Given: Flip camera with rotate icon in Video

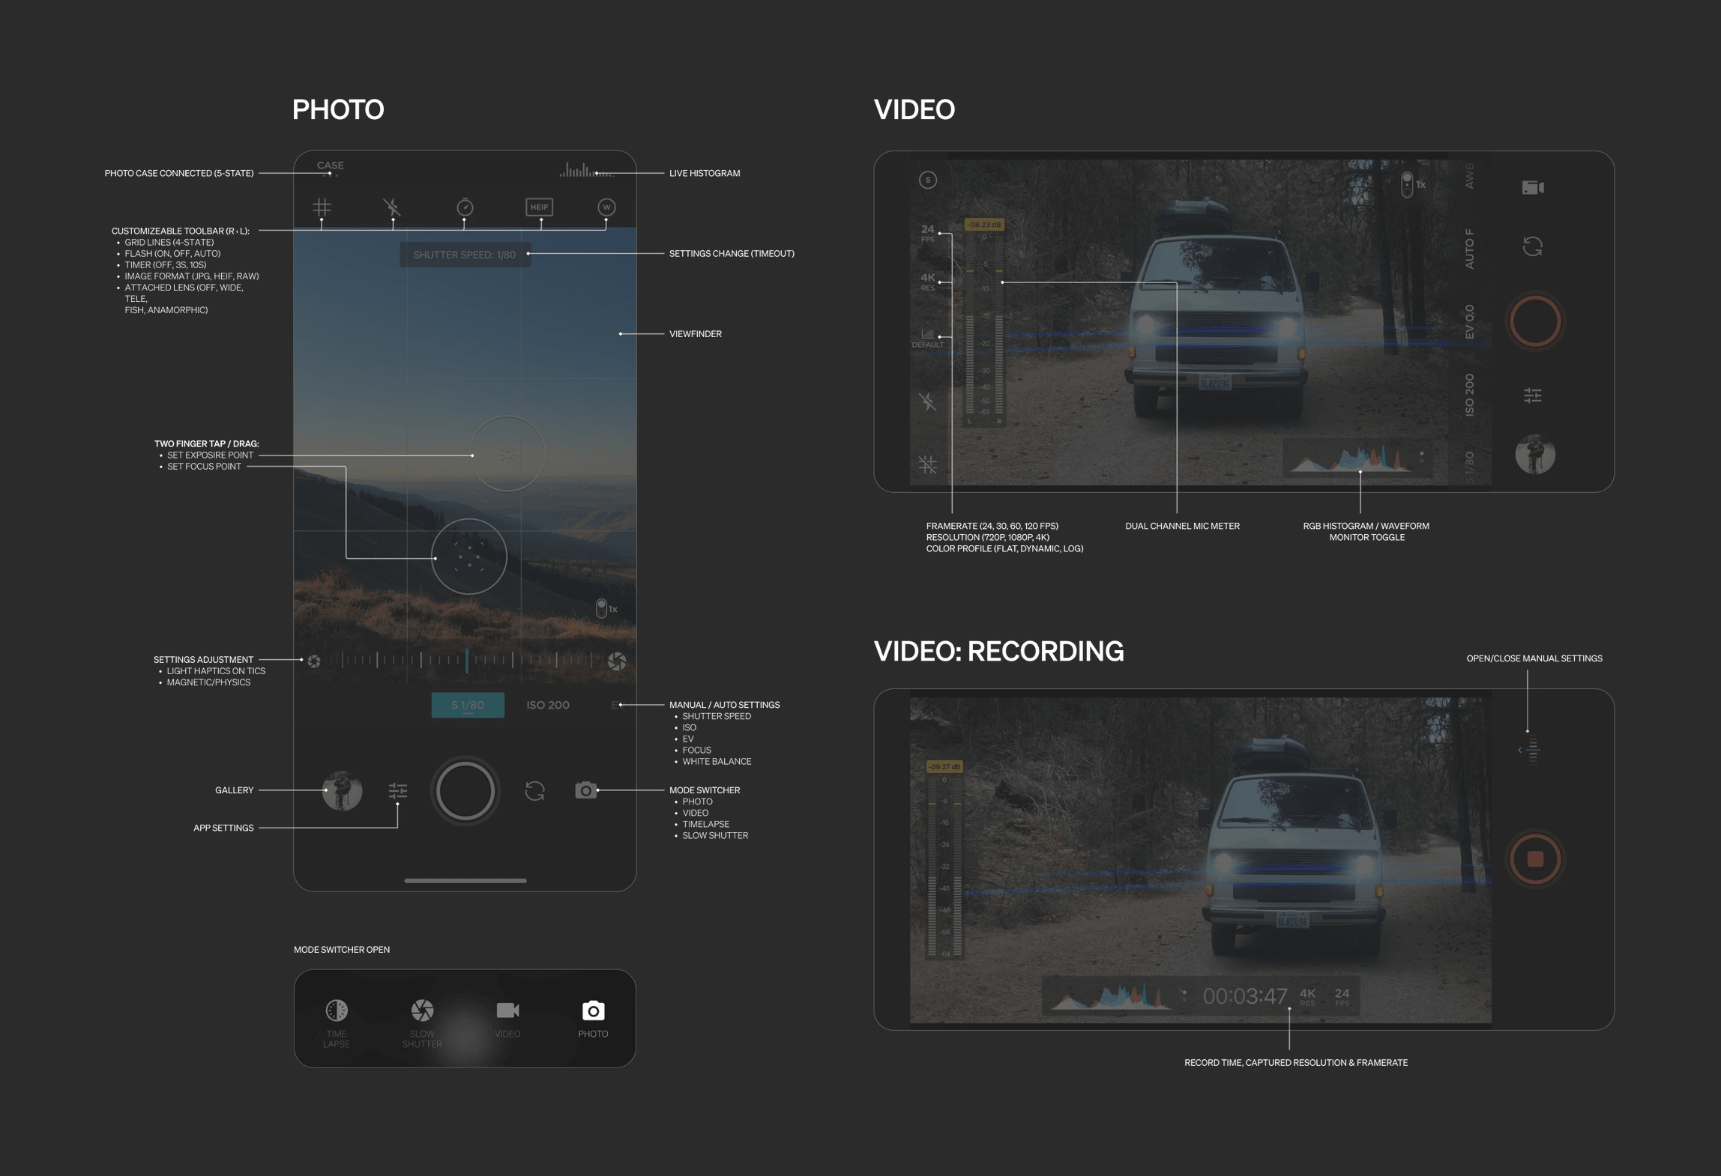Looking at the screenshot, I should click(1533, 246).
